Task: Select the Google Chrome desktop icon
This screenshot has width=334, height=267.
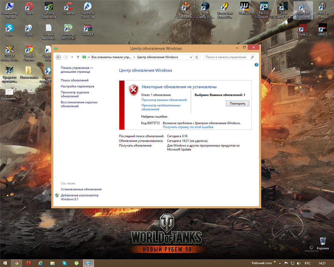Action: pyautogui.click(x=29, y=53)
